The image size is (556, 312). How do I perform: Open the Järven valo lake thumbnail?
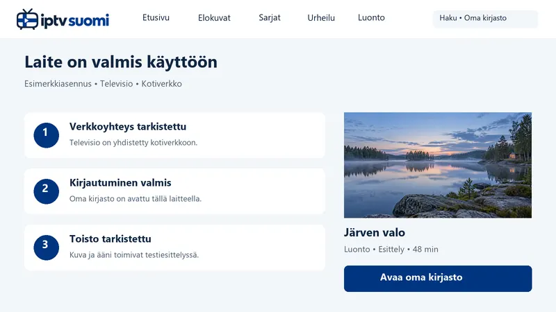tap(438, 165)
